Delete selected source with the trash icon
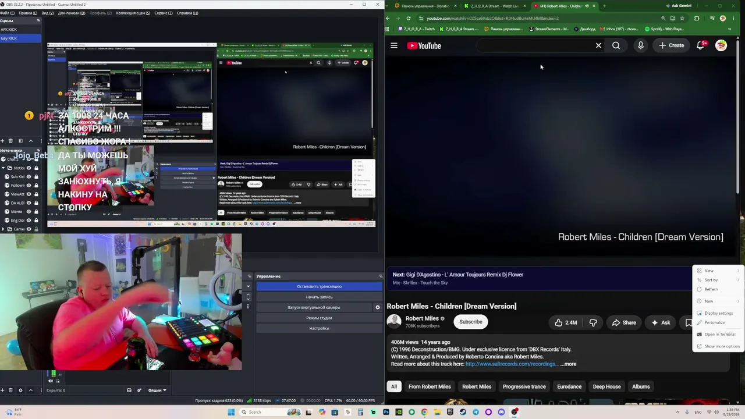745x419 pixels. click(x=10, y=390)
